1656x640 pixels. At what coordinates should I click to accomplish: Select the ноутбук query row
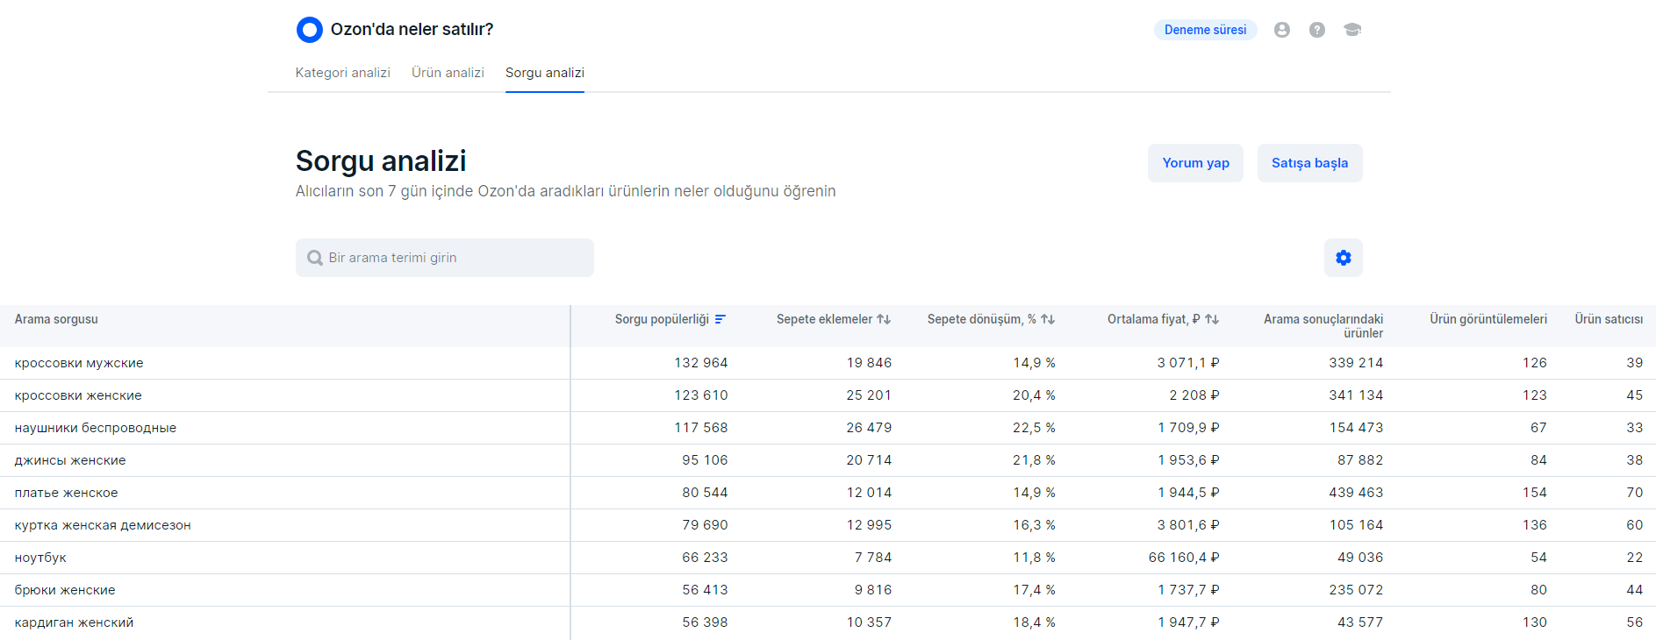(40, 558)
